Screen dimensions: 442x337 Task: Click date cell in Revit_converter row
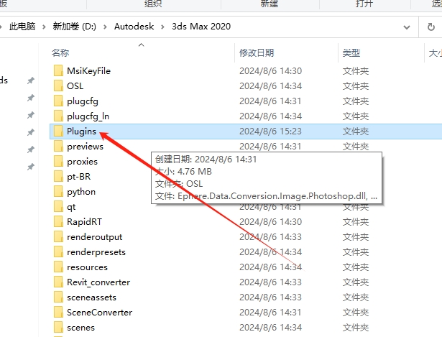tap(271, 282)
